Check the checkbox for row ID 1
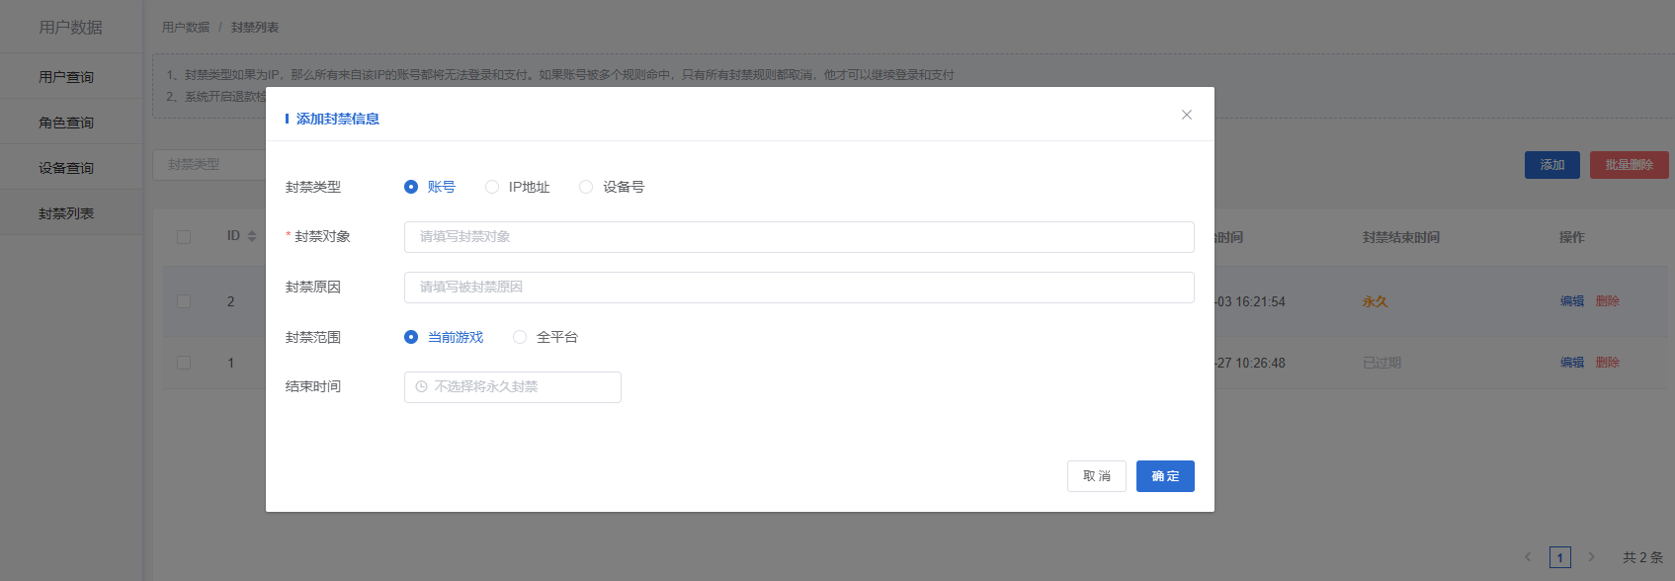Viewport: 1675px width, 581px height. coord(184,363)
